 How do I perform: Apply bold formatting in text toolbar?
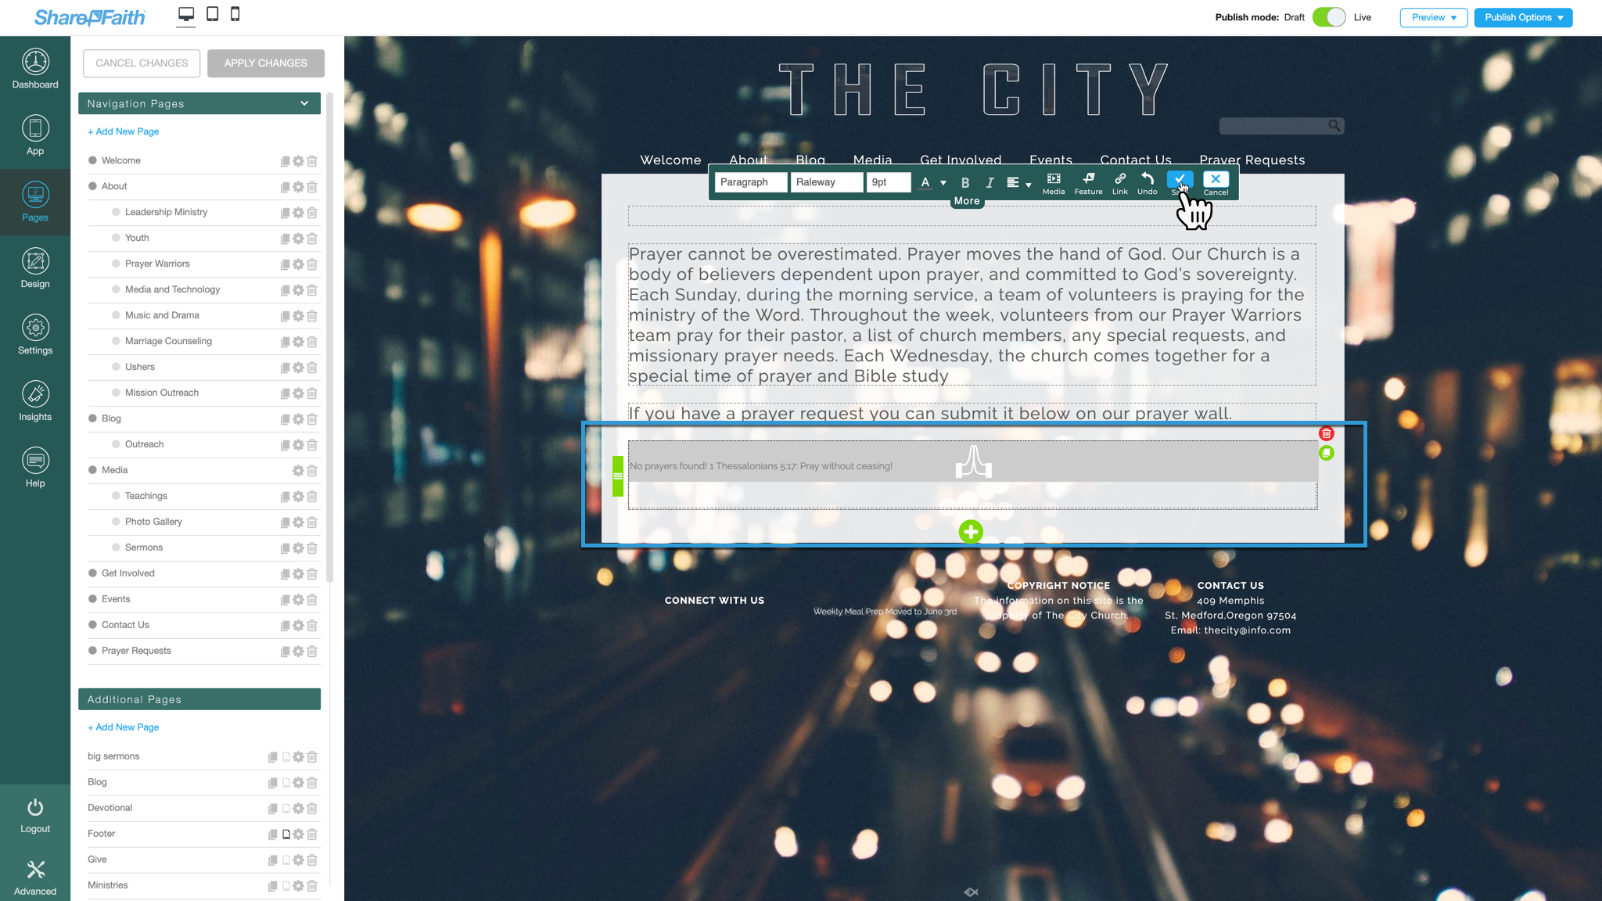tap(965, 182)
